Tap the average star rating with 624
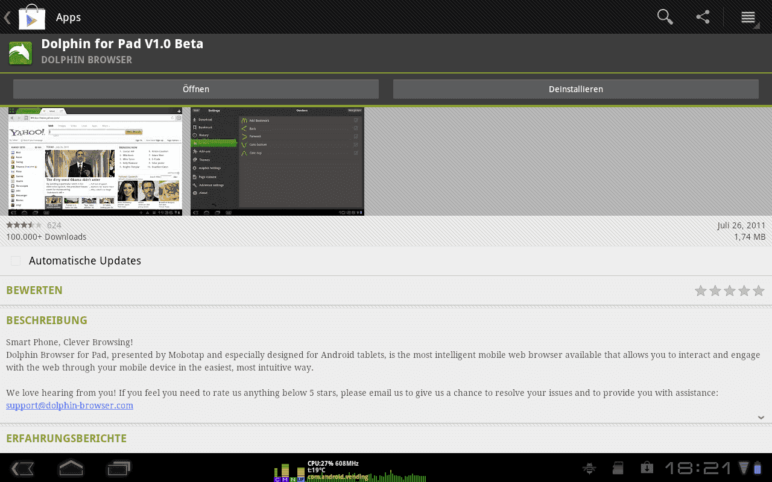Viewport: 772px width, 482px height. (x=34, y=225)
